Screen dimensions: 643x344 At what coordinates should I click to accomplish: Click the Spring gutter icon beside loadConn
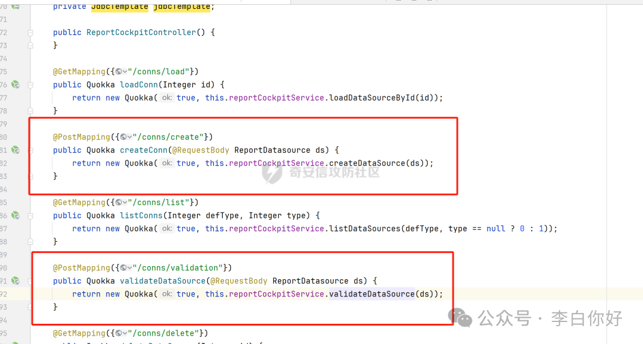click(15, 85)
